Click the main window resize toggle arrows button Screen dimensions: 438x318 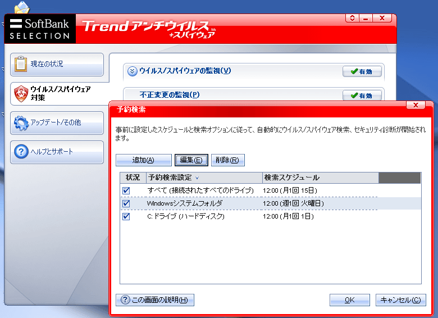[352, 19]
